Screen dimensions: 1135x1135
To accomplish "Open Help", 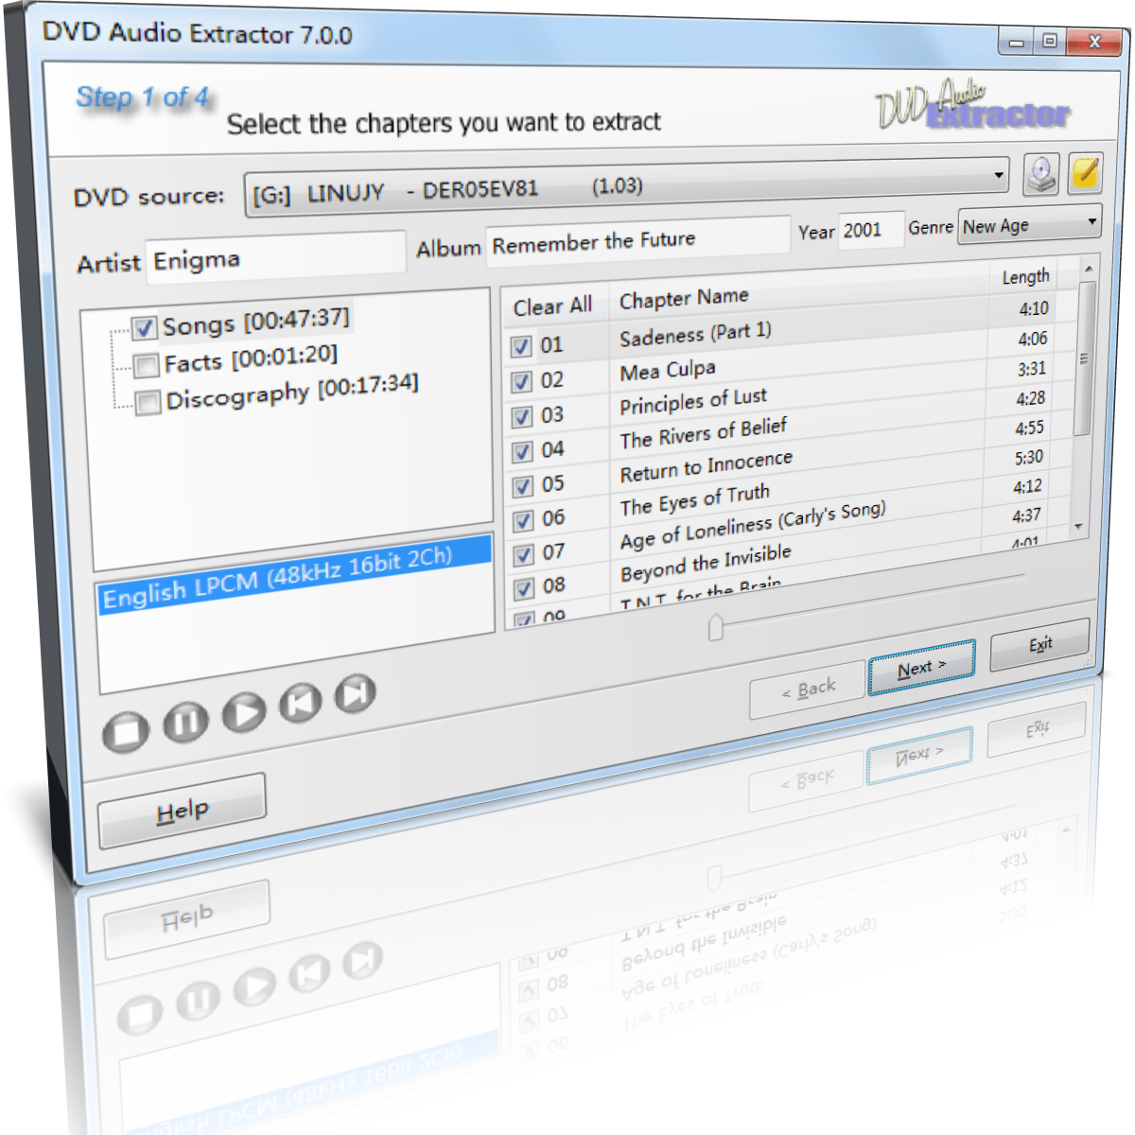I will point(182,811).
